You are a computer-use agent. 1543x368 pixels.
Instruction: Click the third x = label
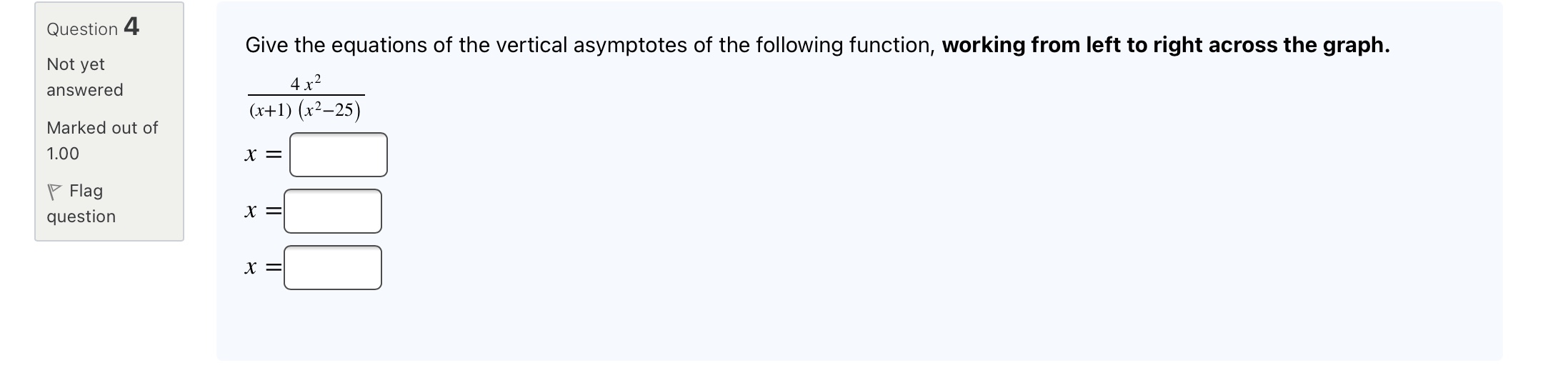(x=262, y=267)
